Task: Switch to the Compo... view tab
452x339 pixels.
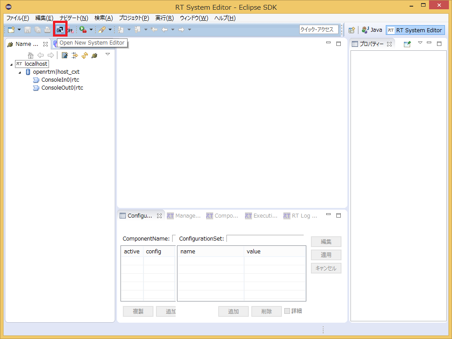Action: click(x=222, y=215)
